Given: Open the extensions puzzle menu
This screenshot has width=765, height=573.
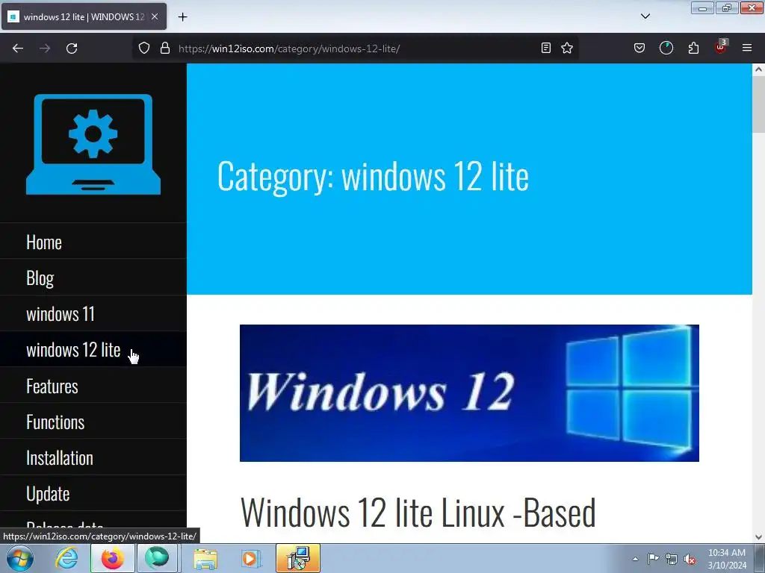Looking at the screenshot, I should point(693,48).
